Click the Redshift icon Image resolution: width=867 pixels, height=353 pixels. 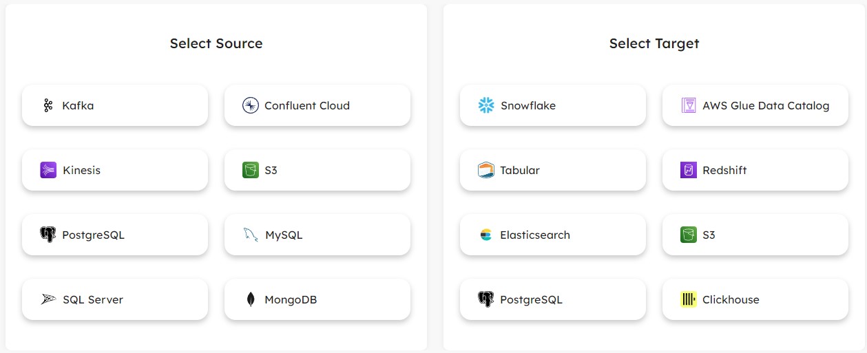(689, 171)
